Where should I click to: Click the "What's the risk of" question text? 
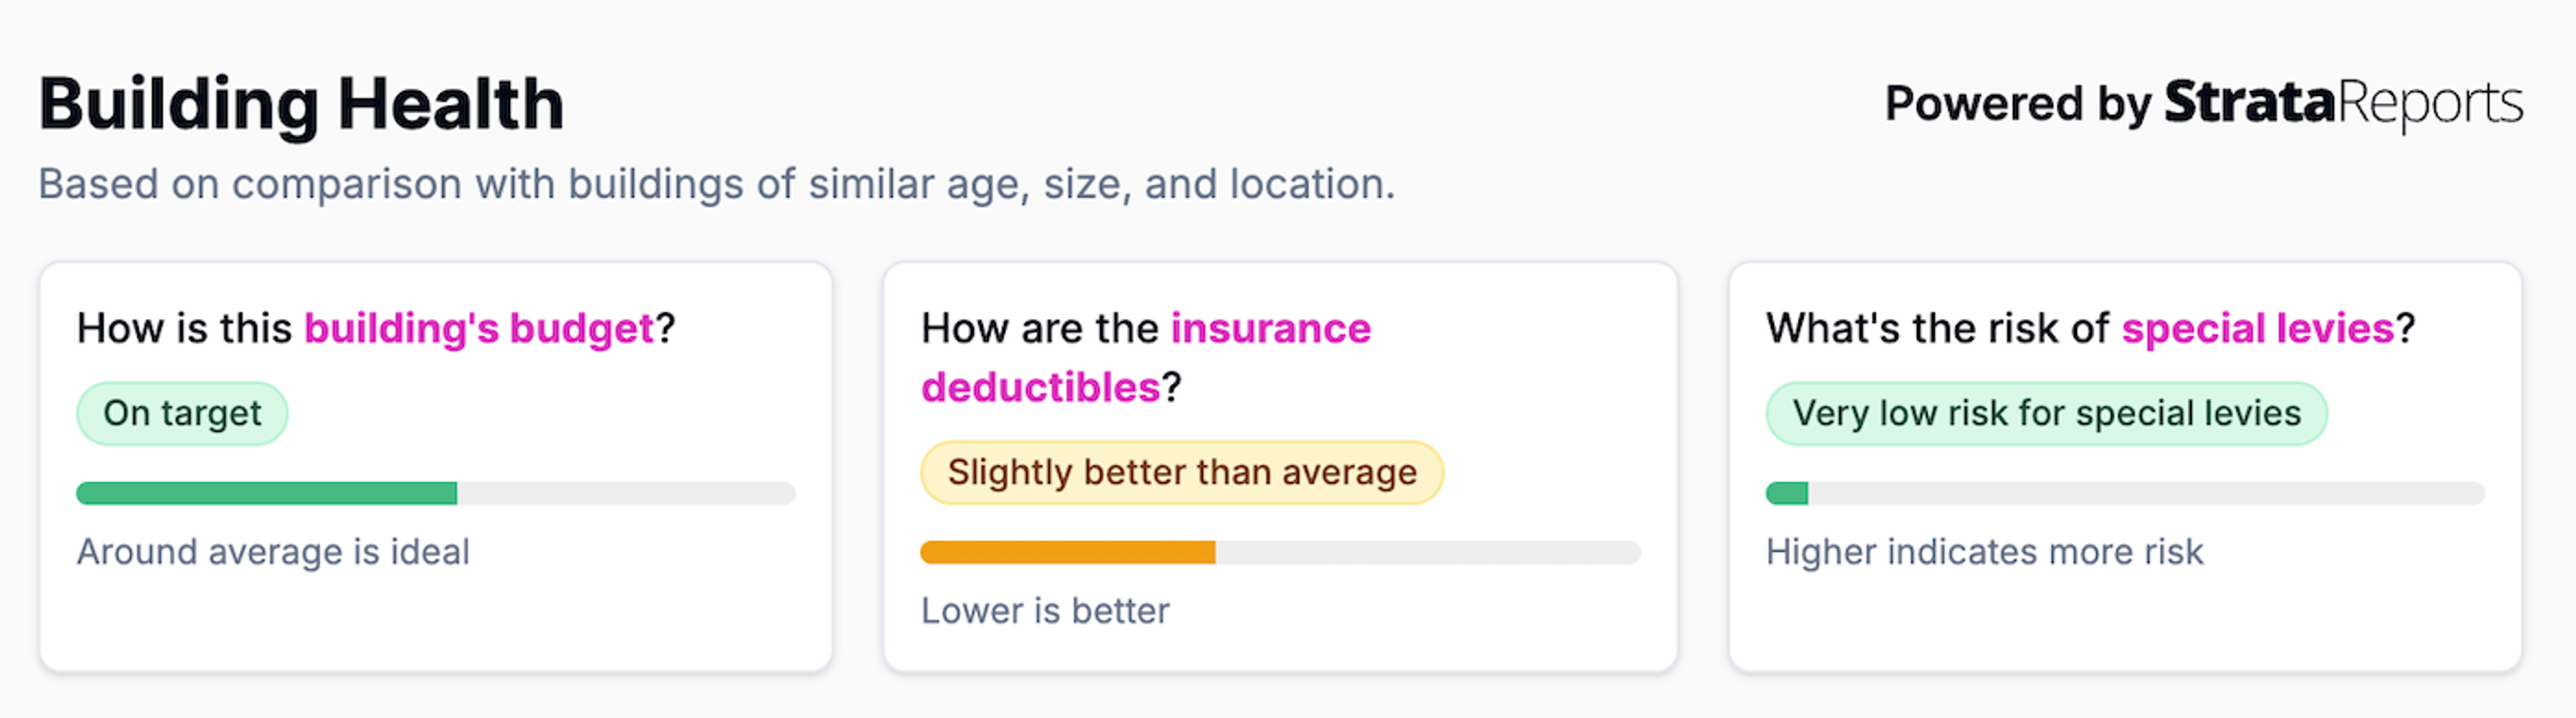(1937, 329)
